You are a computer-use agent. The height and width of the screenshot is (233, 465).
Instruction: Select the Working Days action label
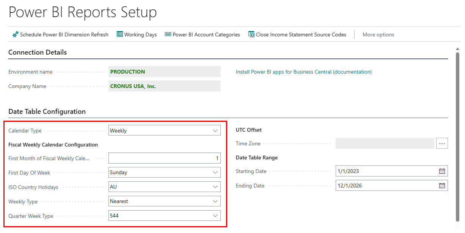pos(140,35)
